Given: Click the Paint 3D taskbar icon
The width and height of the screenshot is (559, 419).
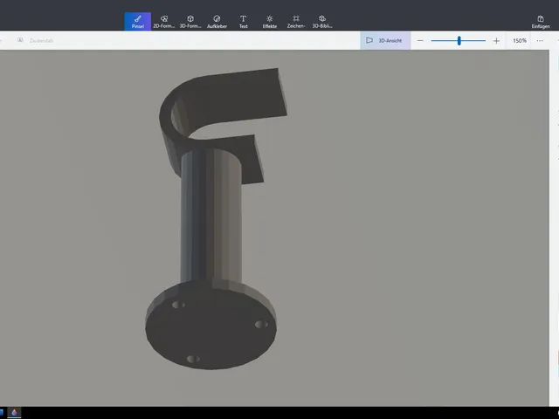Looking at the screenshot, I should pyautogui.click(x=14, y=413).
